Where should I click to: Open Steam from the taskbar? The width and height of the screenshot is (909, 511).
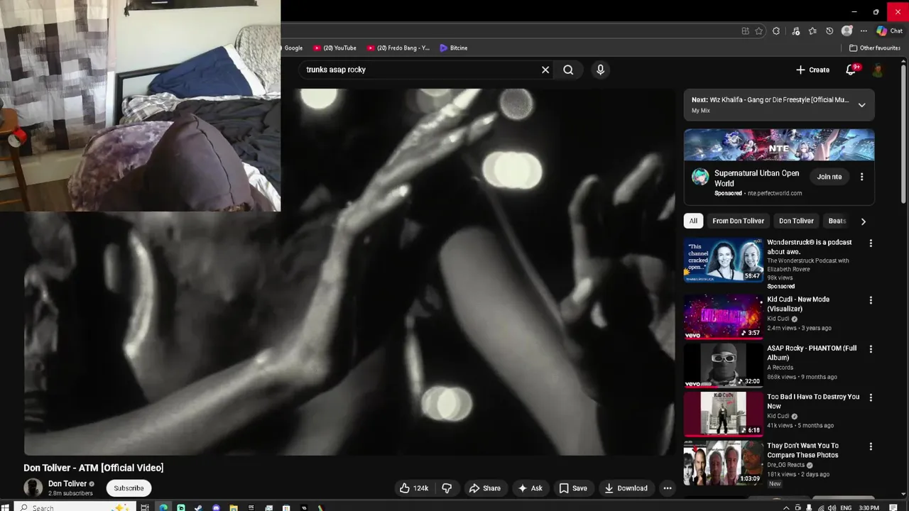click(x=198, y=507)
